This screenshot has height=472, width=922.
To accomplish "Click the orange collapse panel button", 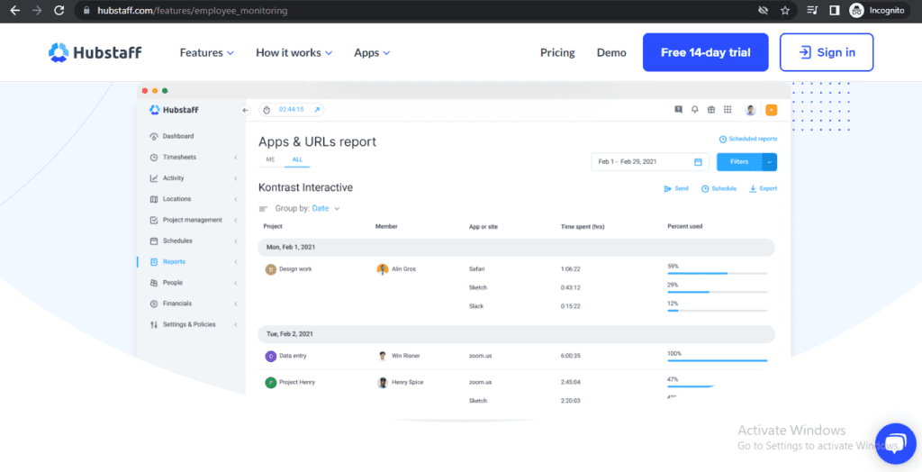I will point(771,110).
